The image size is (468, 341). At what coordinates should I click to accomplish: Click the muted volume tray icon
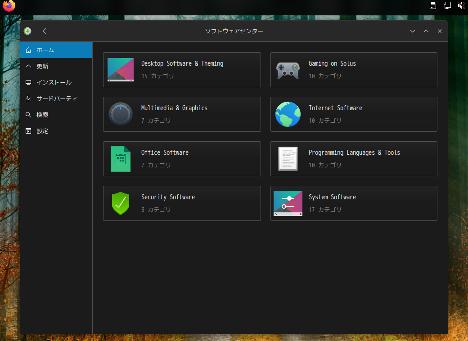pyautogui.click(x=461, y=5)
